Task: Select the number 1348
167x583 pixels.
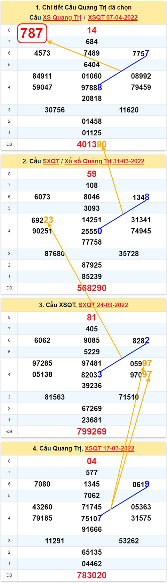Action: 141,197
